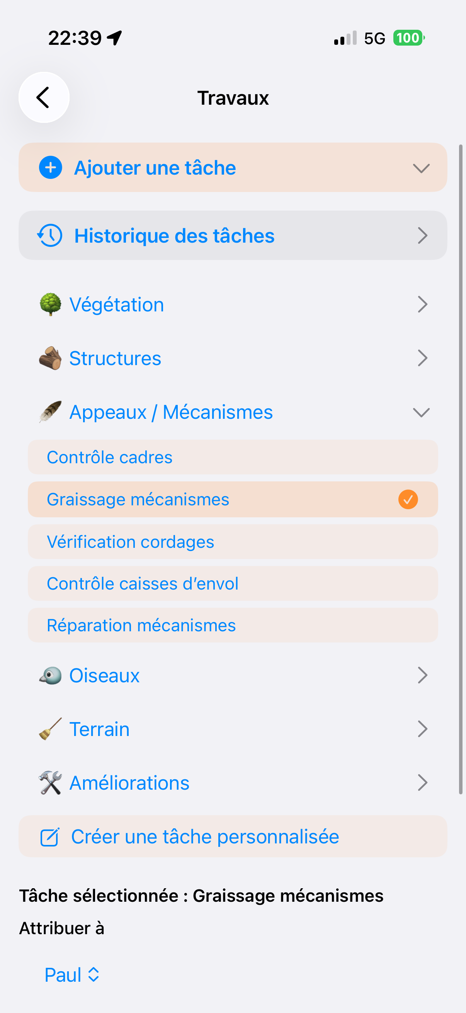466x1013 pixels.
Task: Tap the Terrain broom icon
Action: (50, 729)
